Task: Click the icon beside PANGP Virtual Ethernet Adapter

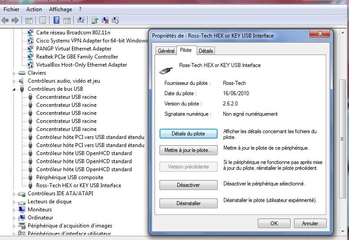Action: tap(30, 49)
